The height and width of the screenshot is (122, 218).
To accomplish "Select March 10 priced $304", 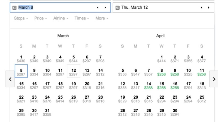I will point(47,72).
